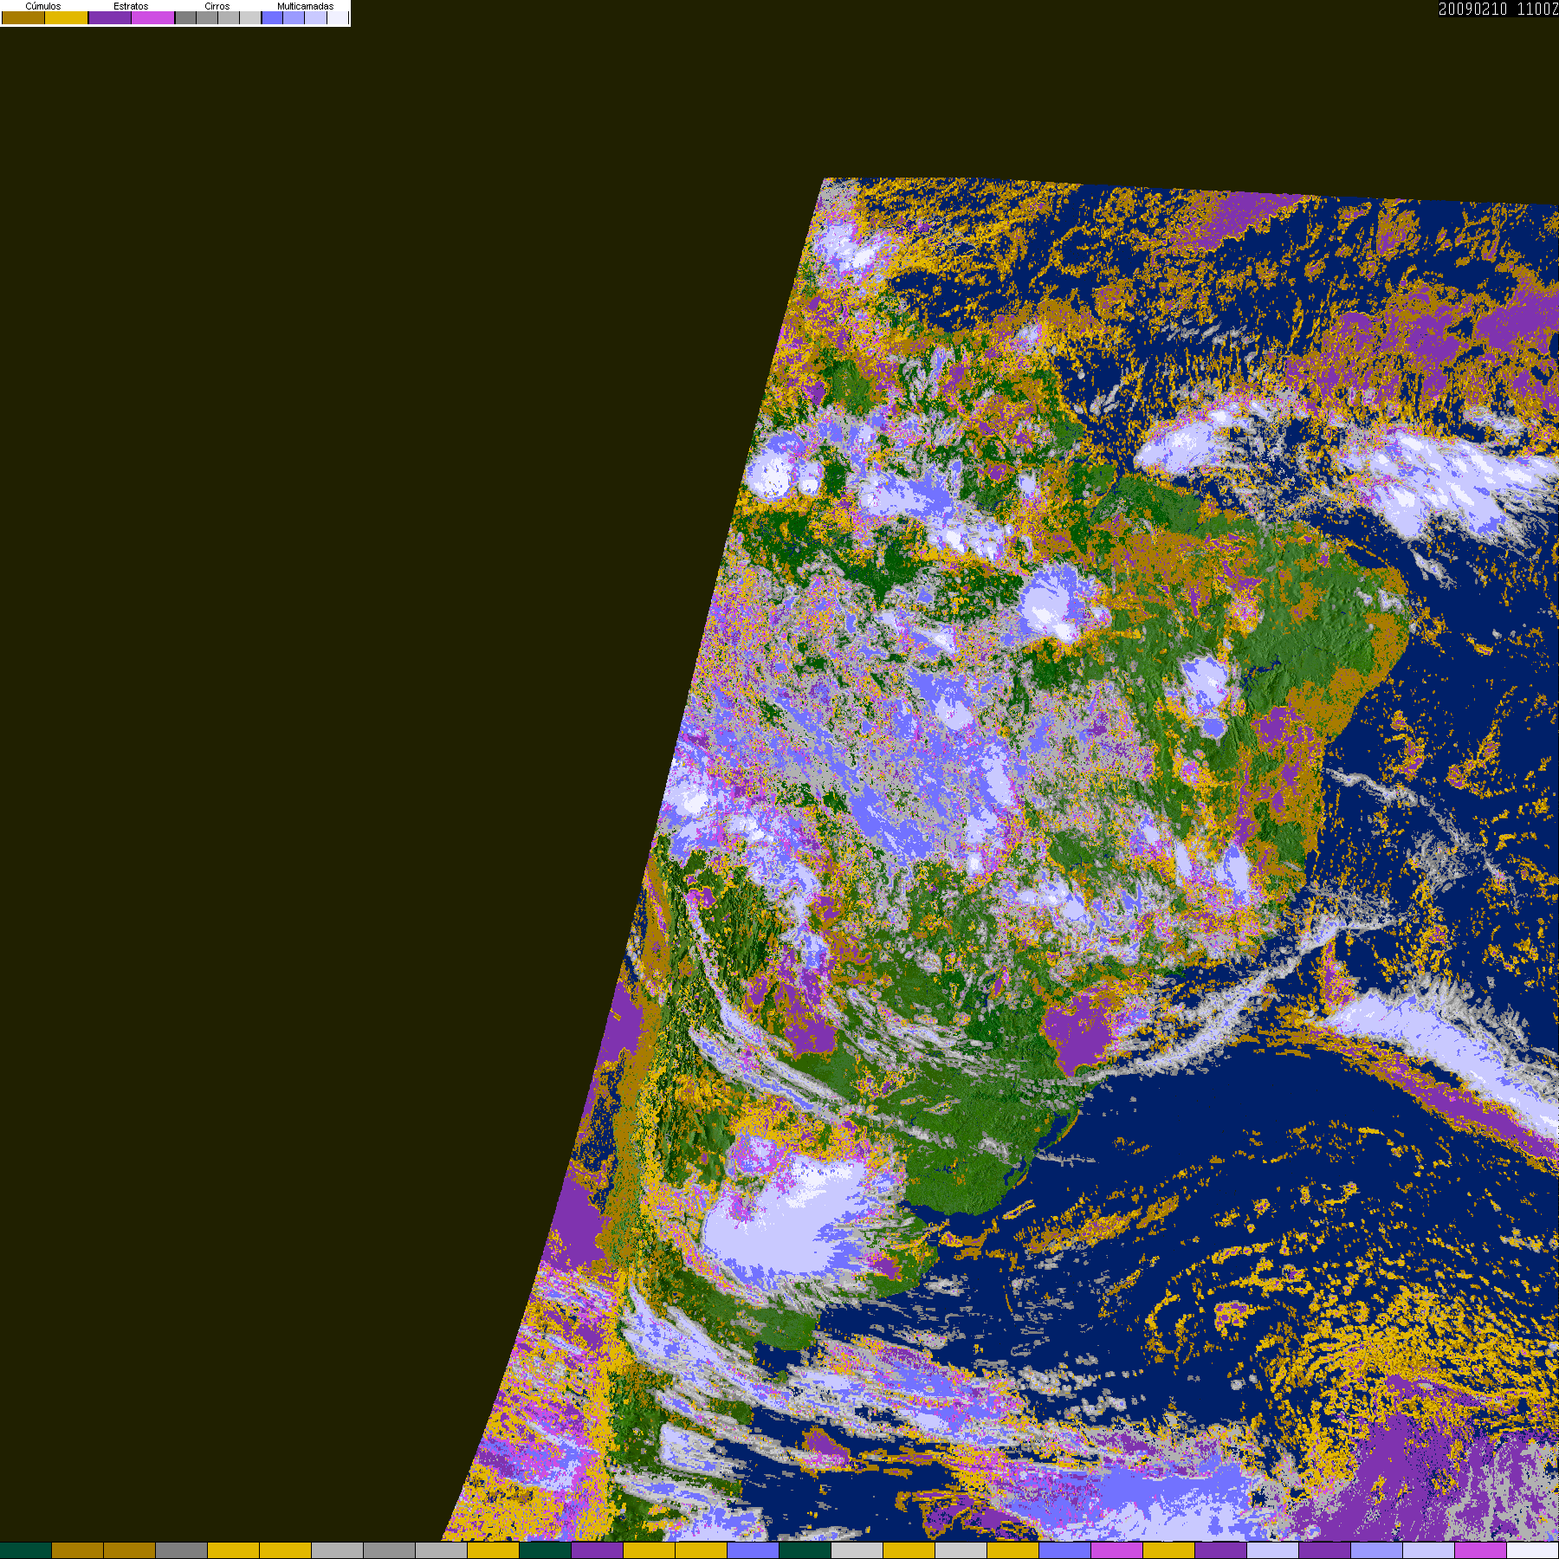Select the "Multicamadas" legend label
Viewport: 1559px width, 1559px height.
click(305, 6)
